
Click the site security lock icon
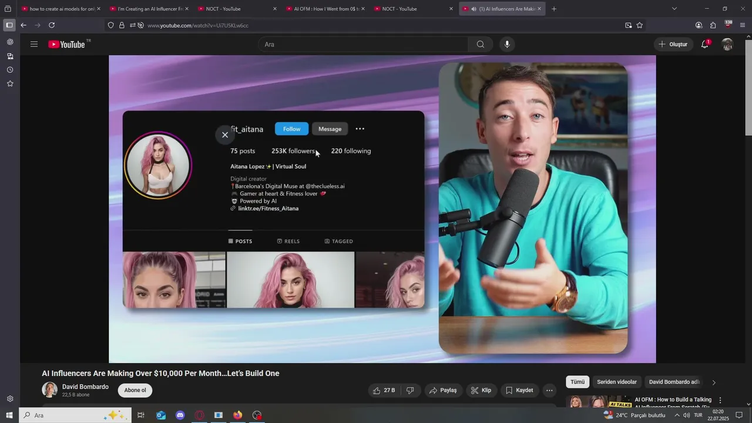122,25
